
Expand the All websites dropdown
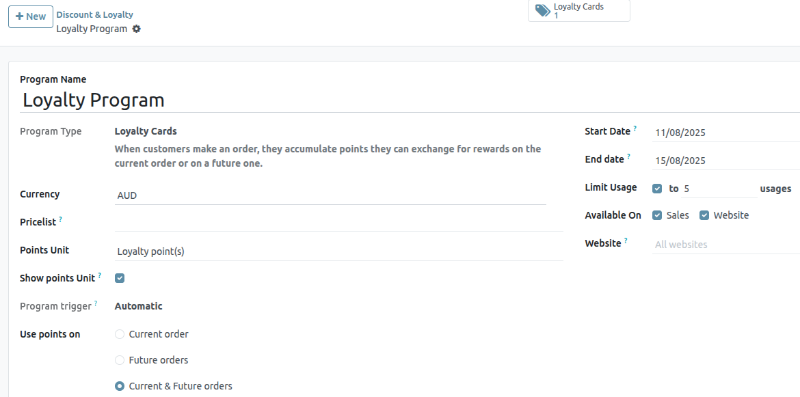[725, 245]
